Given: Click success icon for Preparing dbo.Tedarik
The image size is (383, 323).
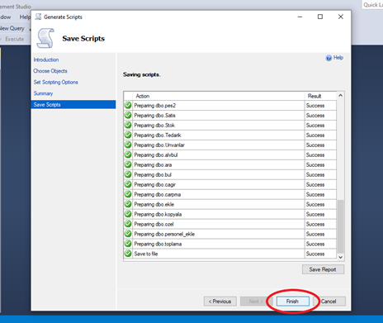Looking at the screenshot, I should click(x=128, y=135).
